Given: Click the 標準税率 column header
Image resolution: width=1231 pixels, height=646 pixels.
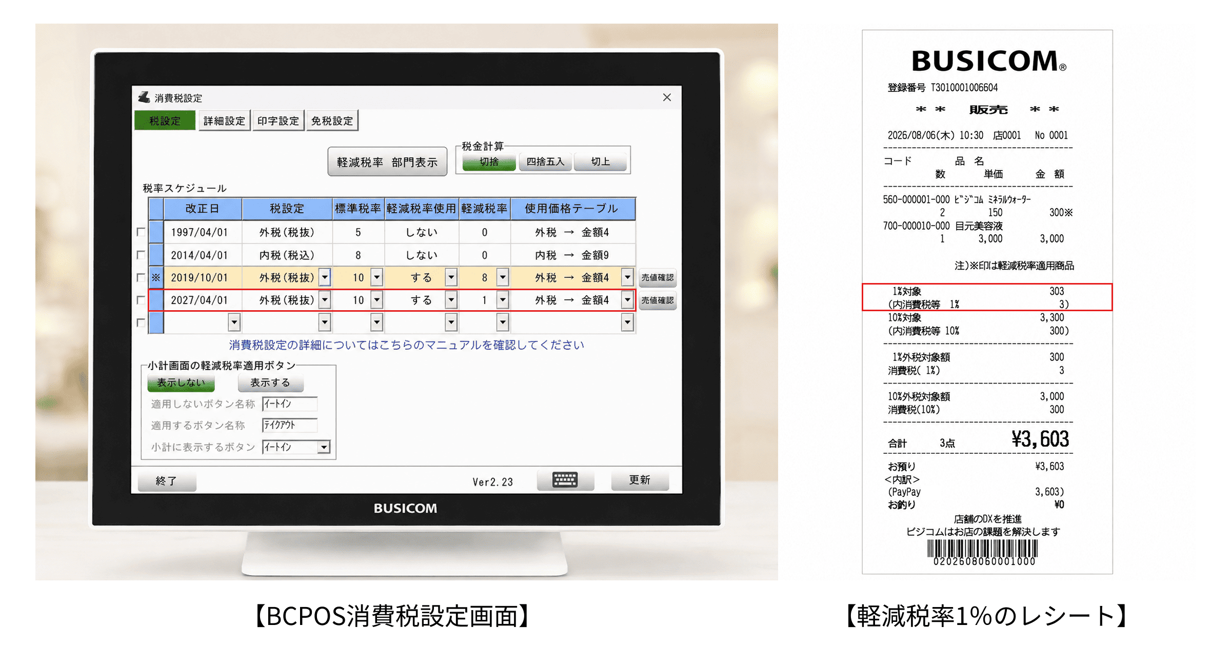Looking at the screenshot, I should (358, 209).
